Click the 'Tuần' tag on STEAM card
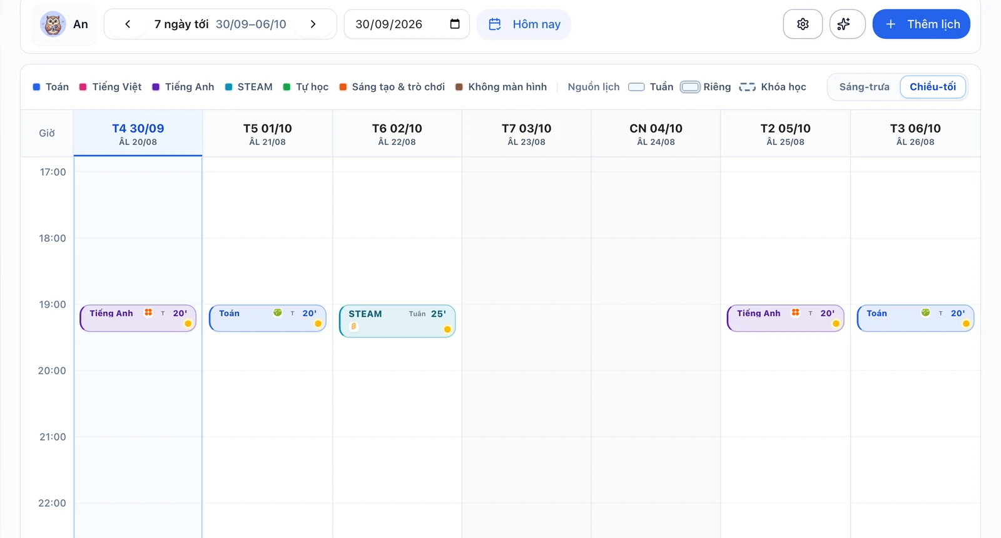The height and width of the screenshot is (538, 1001). [x=417, y=314]
